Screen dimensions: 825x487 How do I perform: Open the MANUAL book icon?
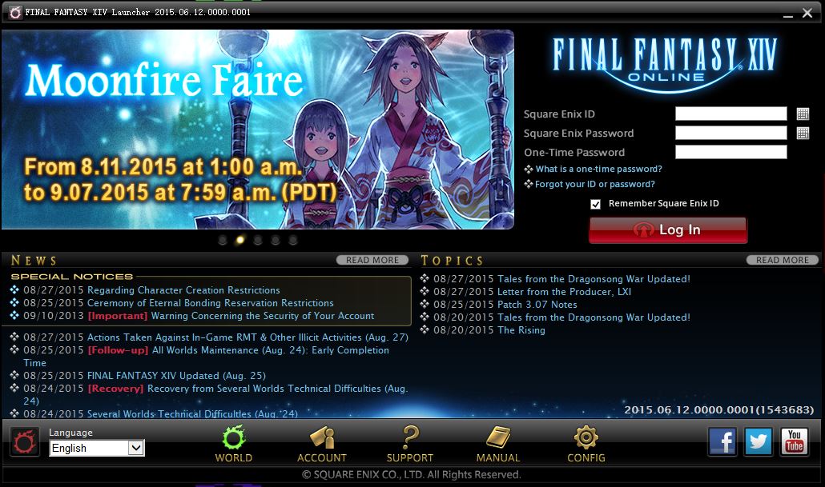497,444
